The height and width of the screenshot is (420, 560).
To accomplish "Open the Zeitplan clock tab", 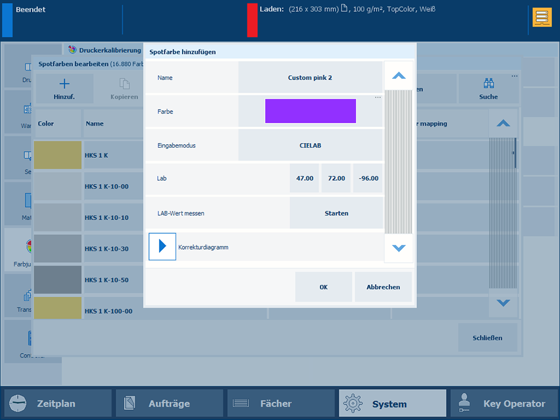I will (58, 403).
